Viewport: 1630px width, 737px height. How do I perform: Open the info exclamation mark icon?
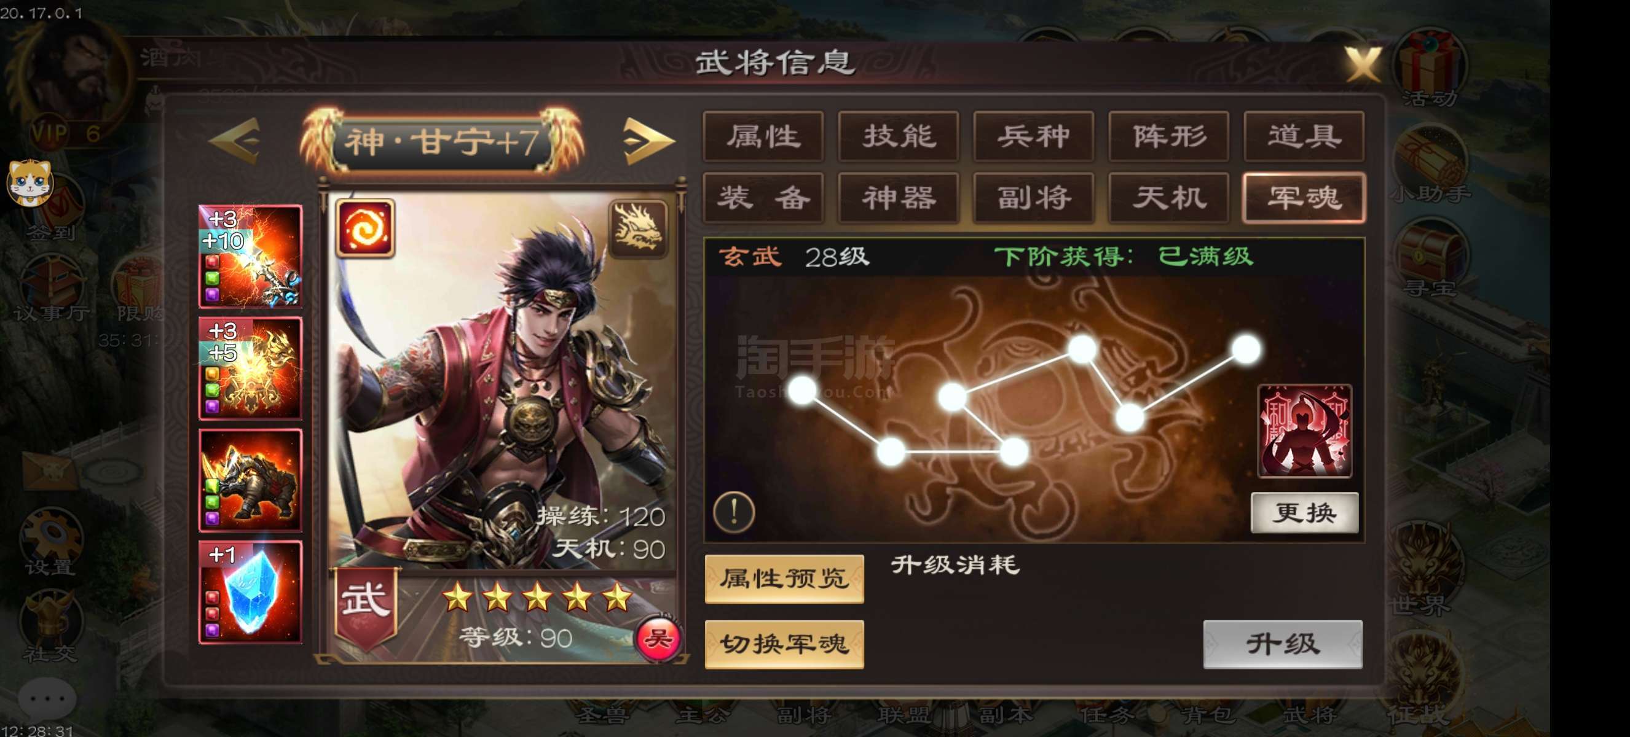click(734, 511)
